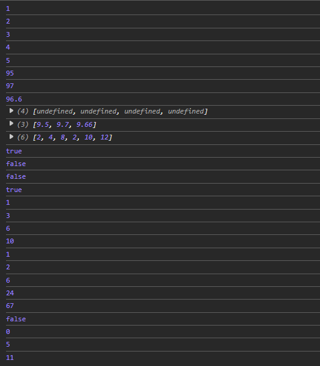
Task: Select the console value 67
Action: [x=10, y=306]
